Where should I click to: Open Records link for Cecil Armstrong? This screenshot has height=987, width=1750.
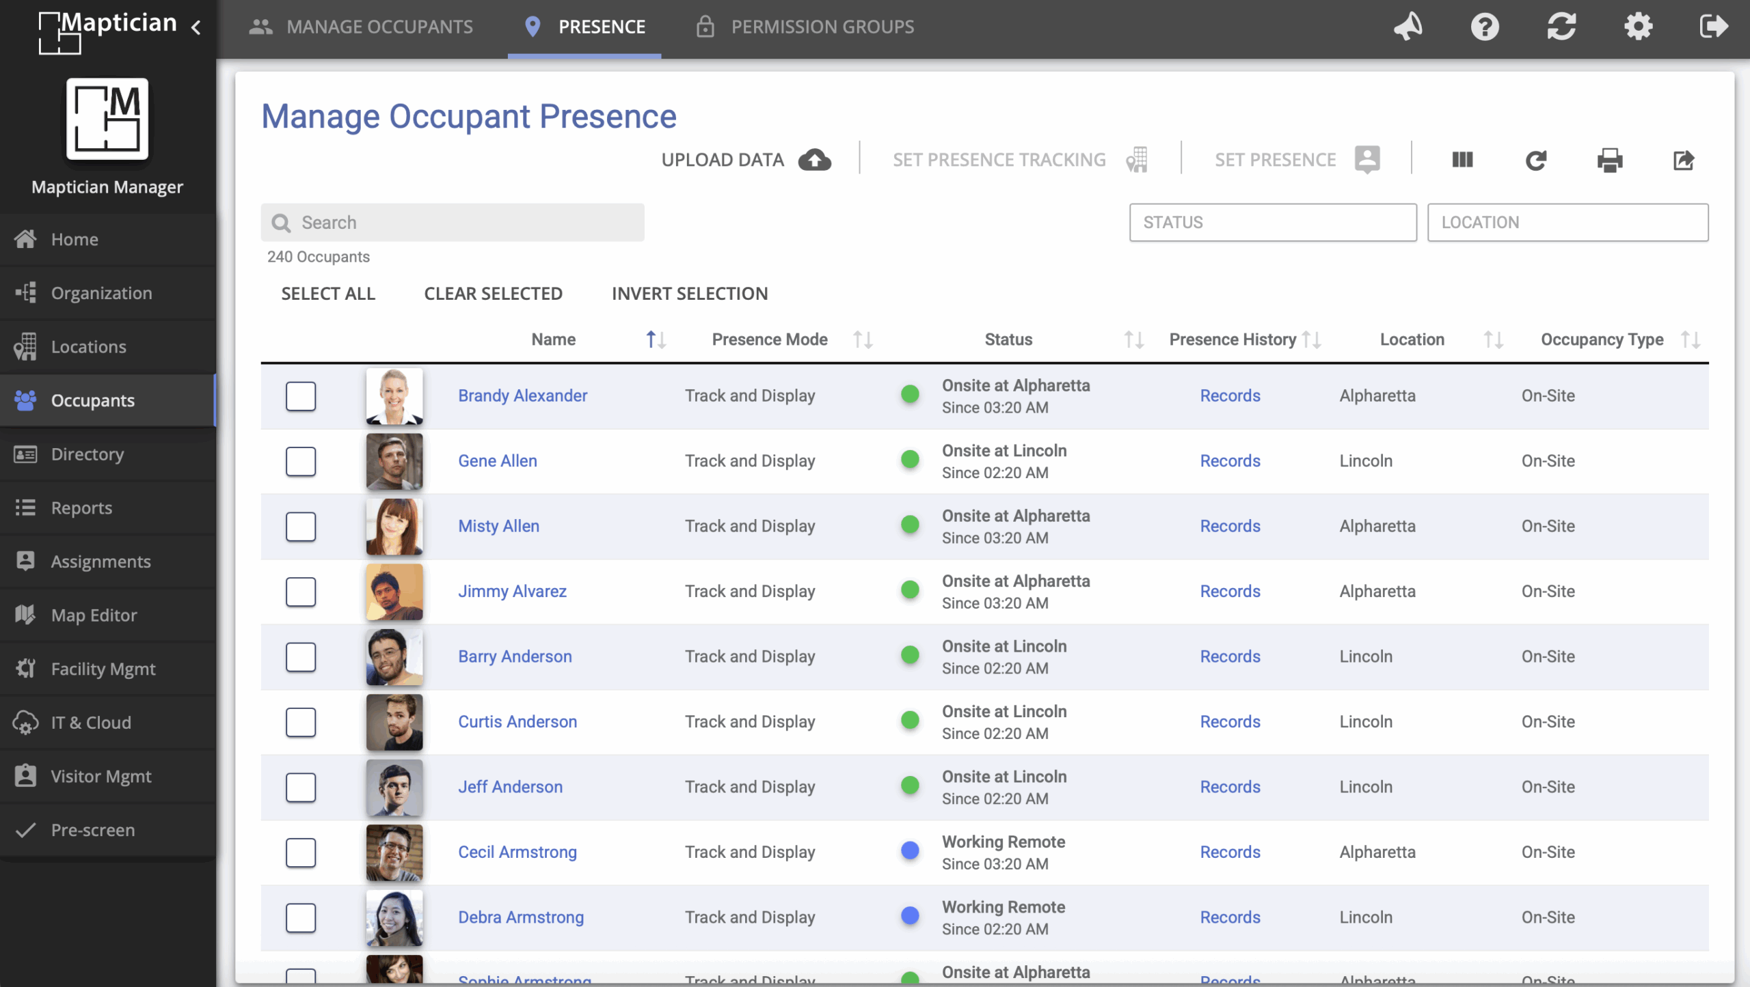pos(1230,852)
